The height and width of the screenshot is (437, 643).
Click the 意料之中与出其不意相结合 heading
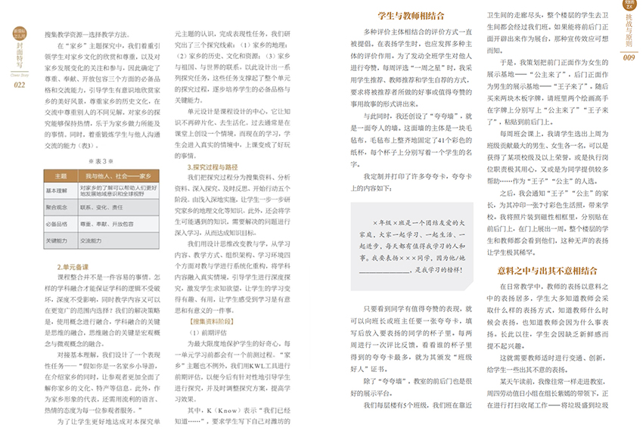(x=544, y=271)
